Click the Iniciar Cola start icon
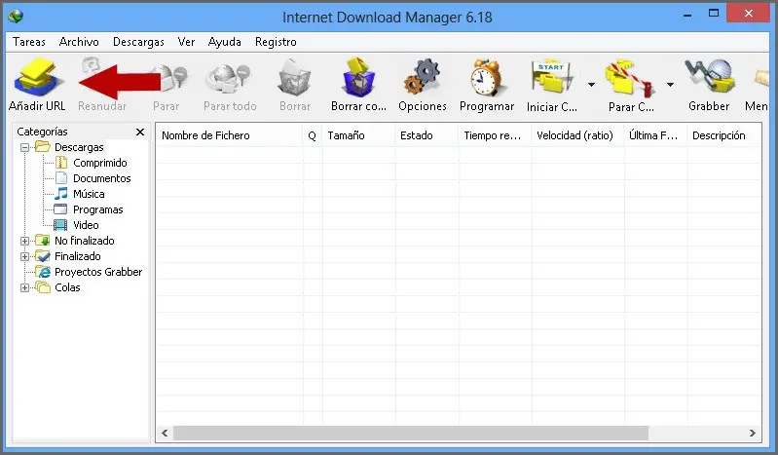The image size is (778, 455). tap(552, 78)
